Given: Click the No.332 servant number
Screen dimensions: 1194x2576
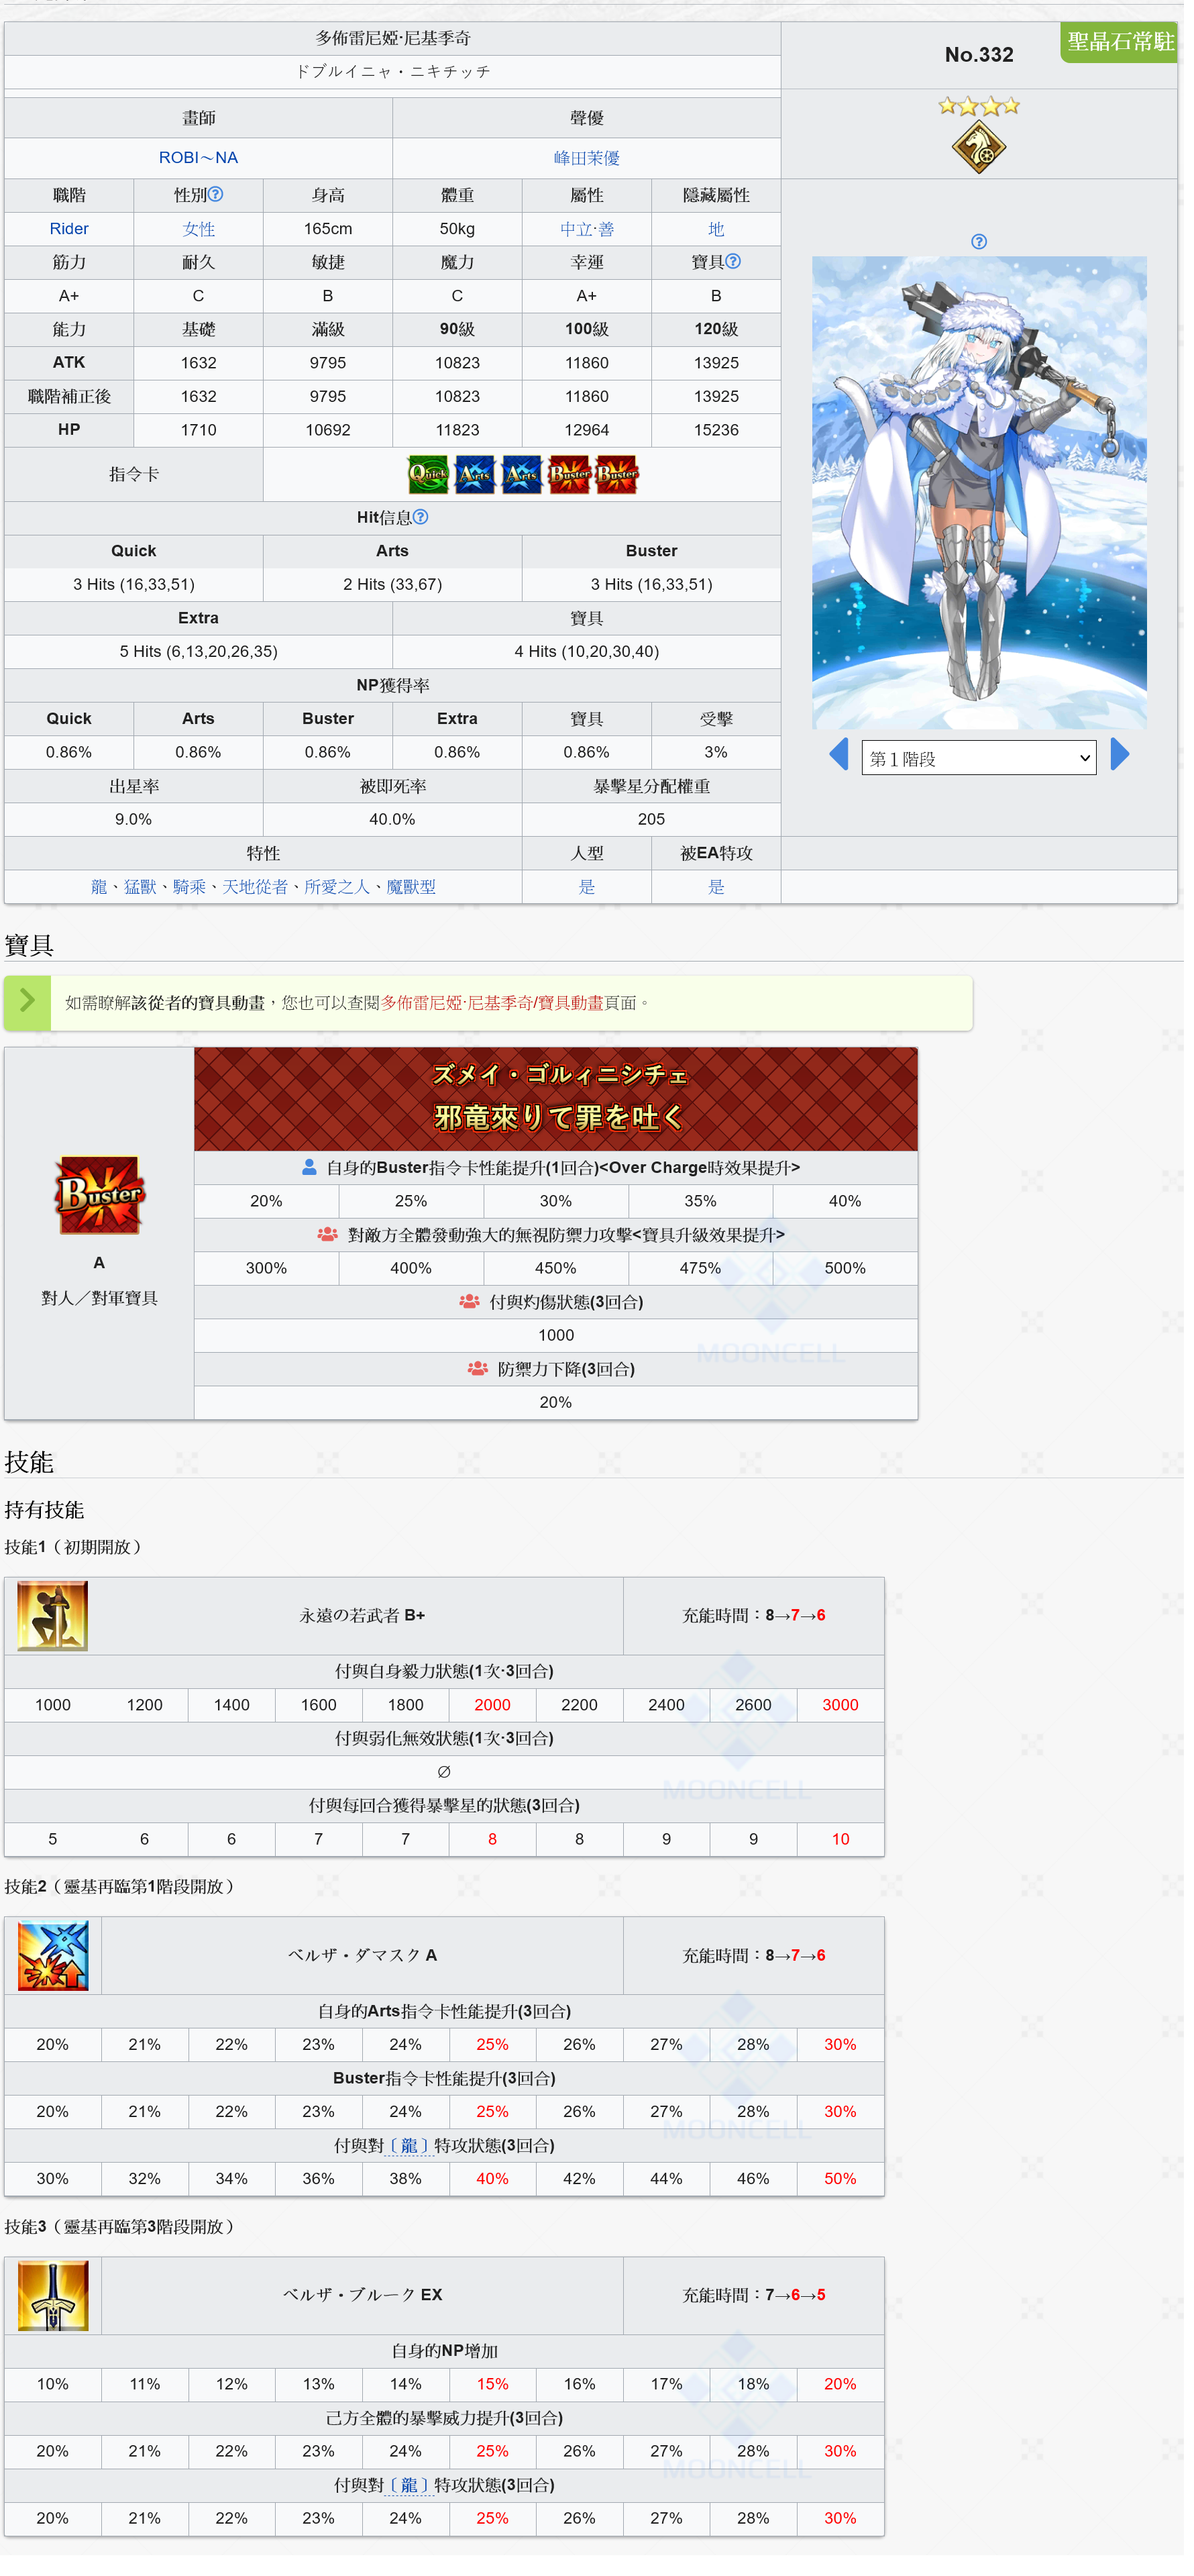Looking at the screenshot, I should click(x=987, y=55).
